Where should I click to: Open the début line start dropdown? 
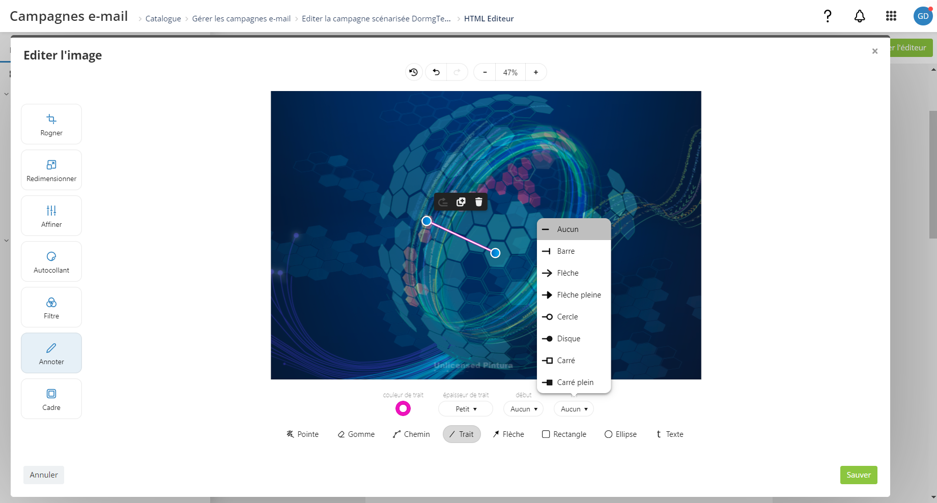(523, 409)
